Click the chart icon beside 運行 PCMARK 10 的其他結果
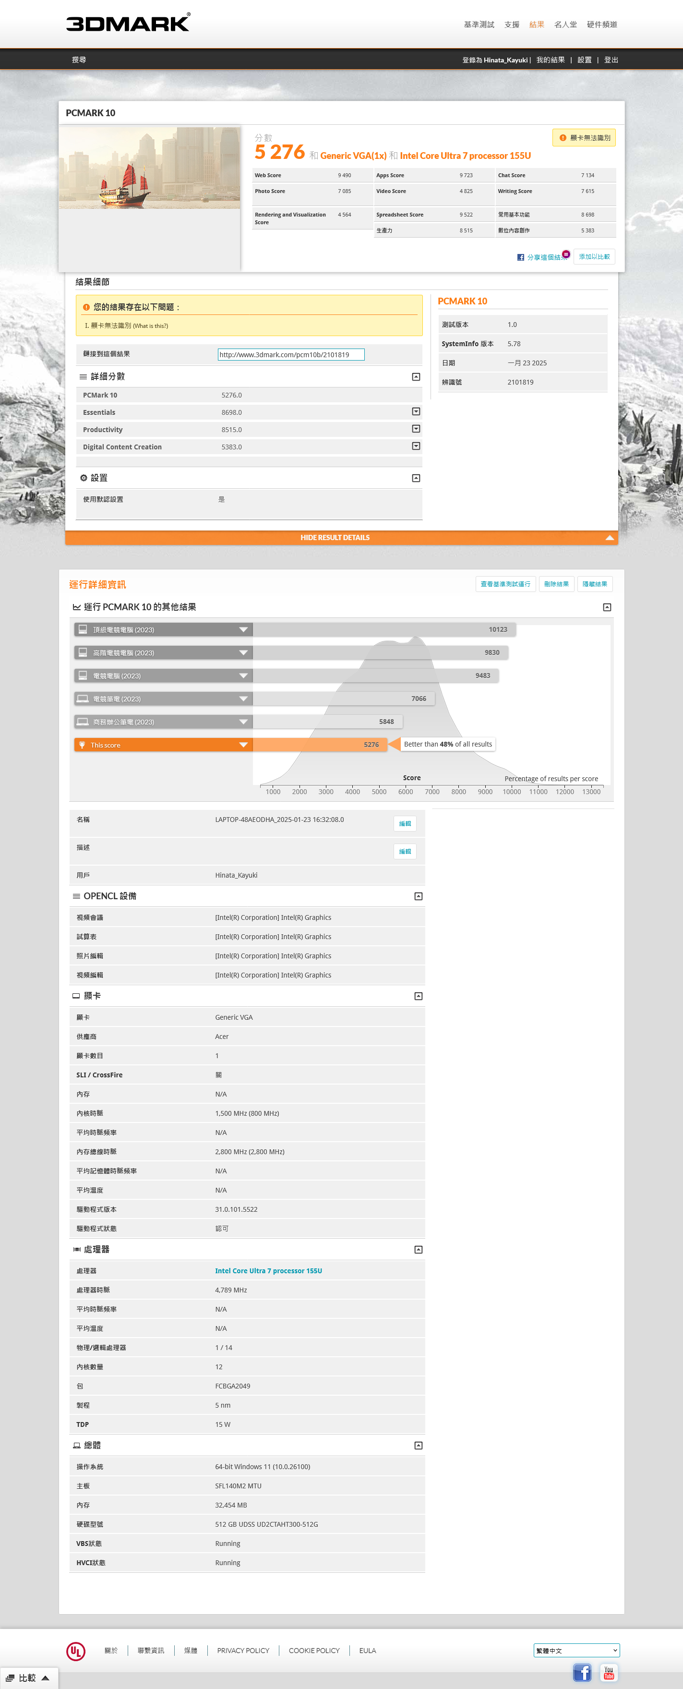Screen dimensions: 683x1689 (77, 607)
